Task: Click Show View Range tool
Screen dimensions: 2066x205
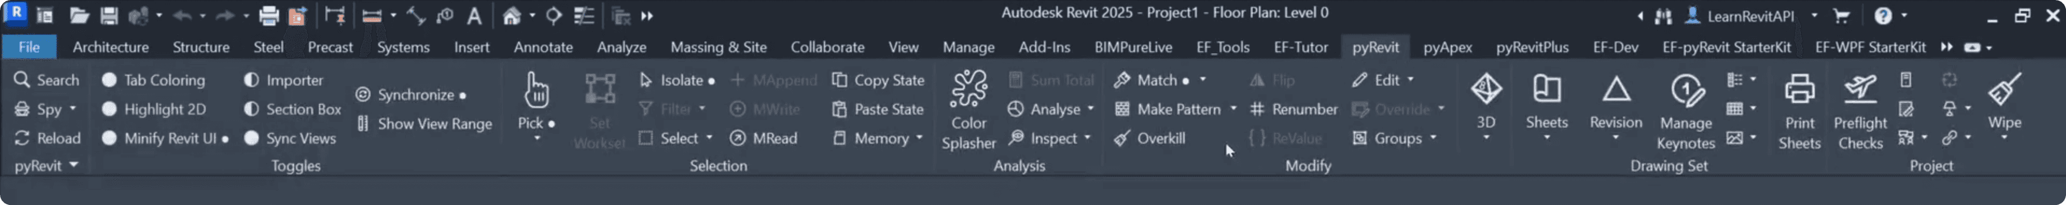Action: click(424, 124)
